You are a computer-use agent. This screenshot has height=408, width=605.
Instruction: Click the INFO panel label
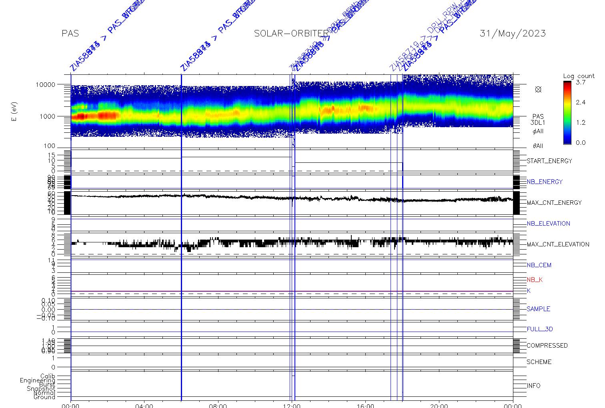(x=533, y=386)
